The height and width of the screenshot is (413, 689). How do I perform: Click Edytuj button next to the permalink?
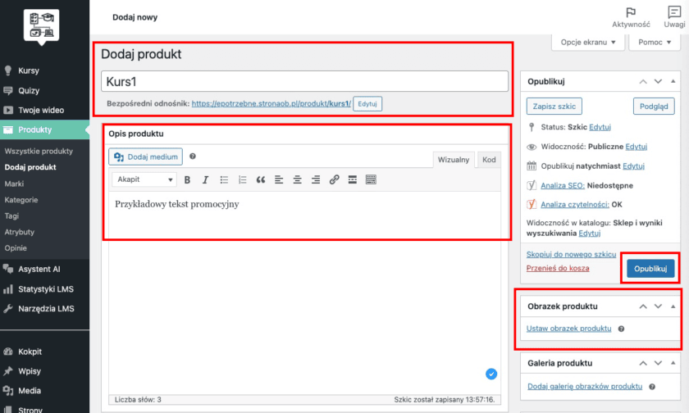pos(367,104)
